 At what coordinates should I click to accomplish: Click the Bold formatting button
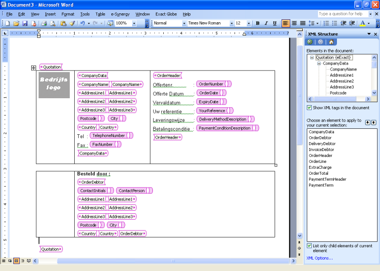click(258, 23)
